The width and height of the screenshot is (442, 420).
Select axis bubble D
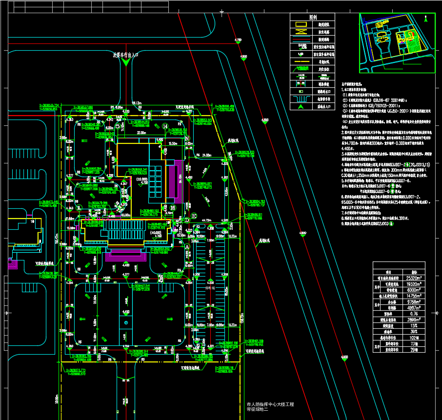(187, 220)
